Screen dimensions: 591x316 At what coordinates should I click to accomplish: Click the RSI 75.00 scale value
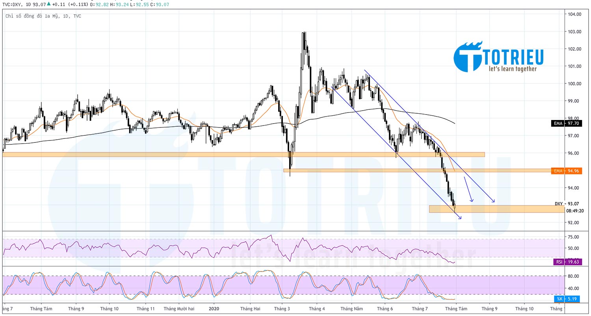tap(574, 237)
